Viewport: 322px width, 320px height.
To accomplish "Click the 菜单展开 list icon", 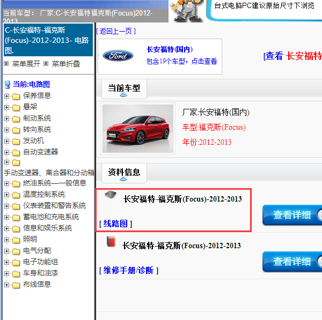I will pyautogui.click(x=6, y=64).
